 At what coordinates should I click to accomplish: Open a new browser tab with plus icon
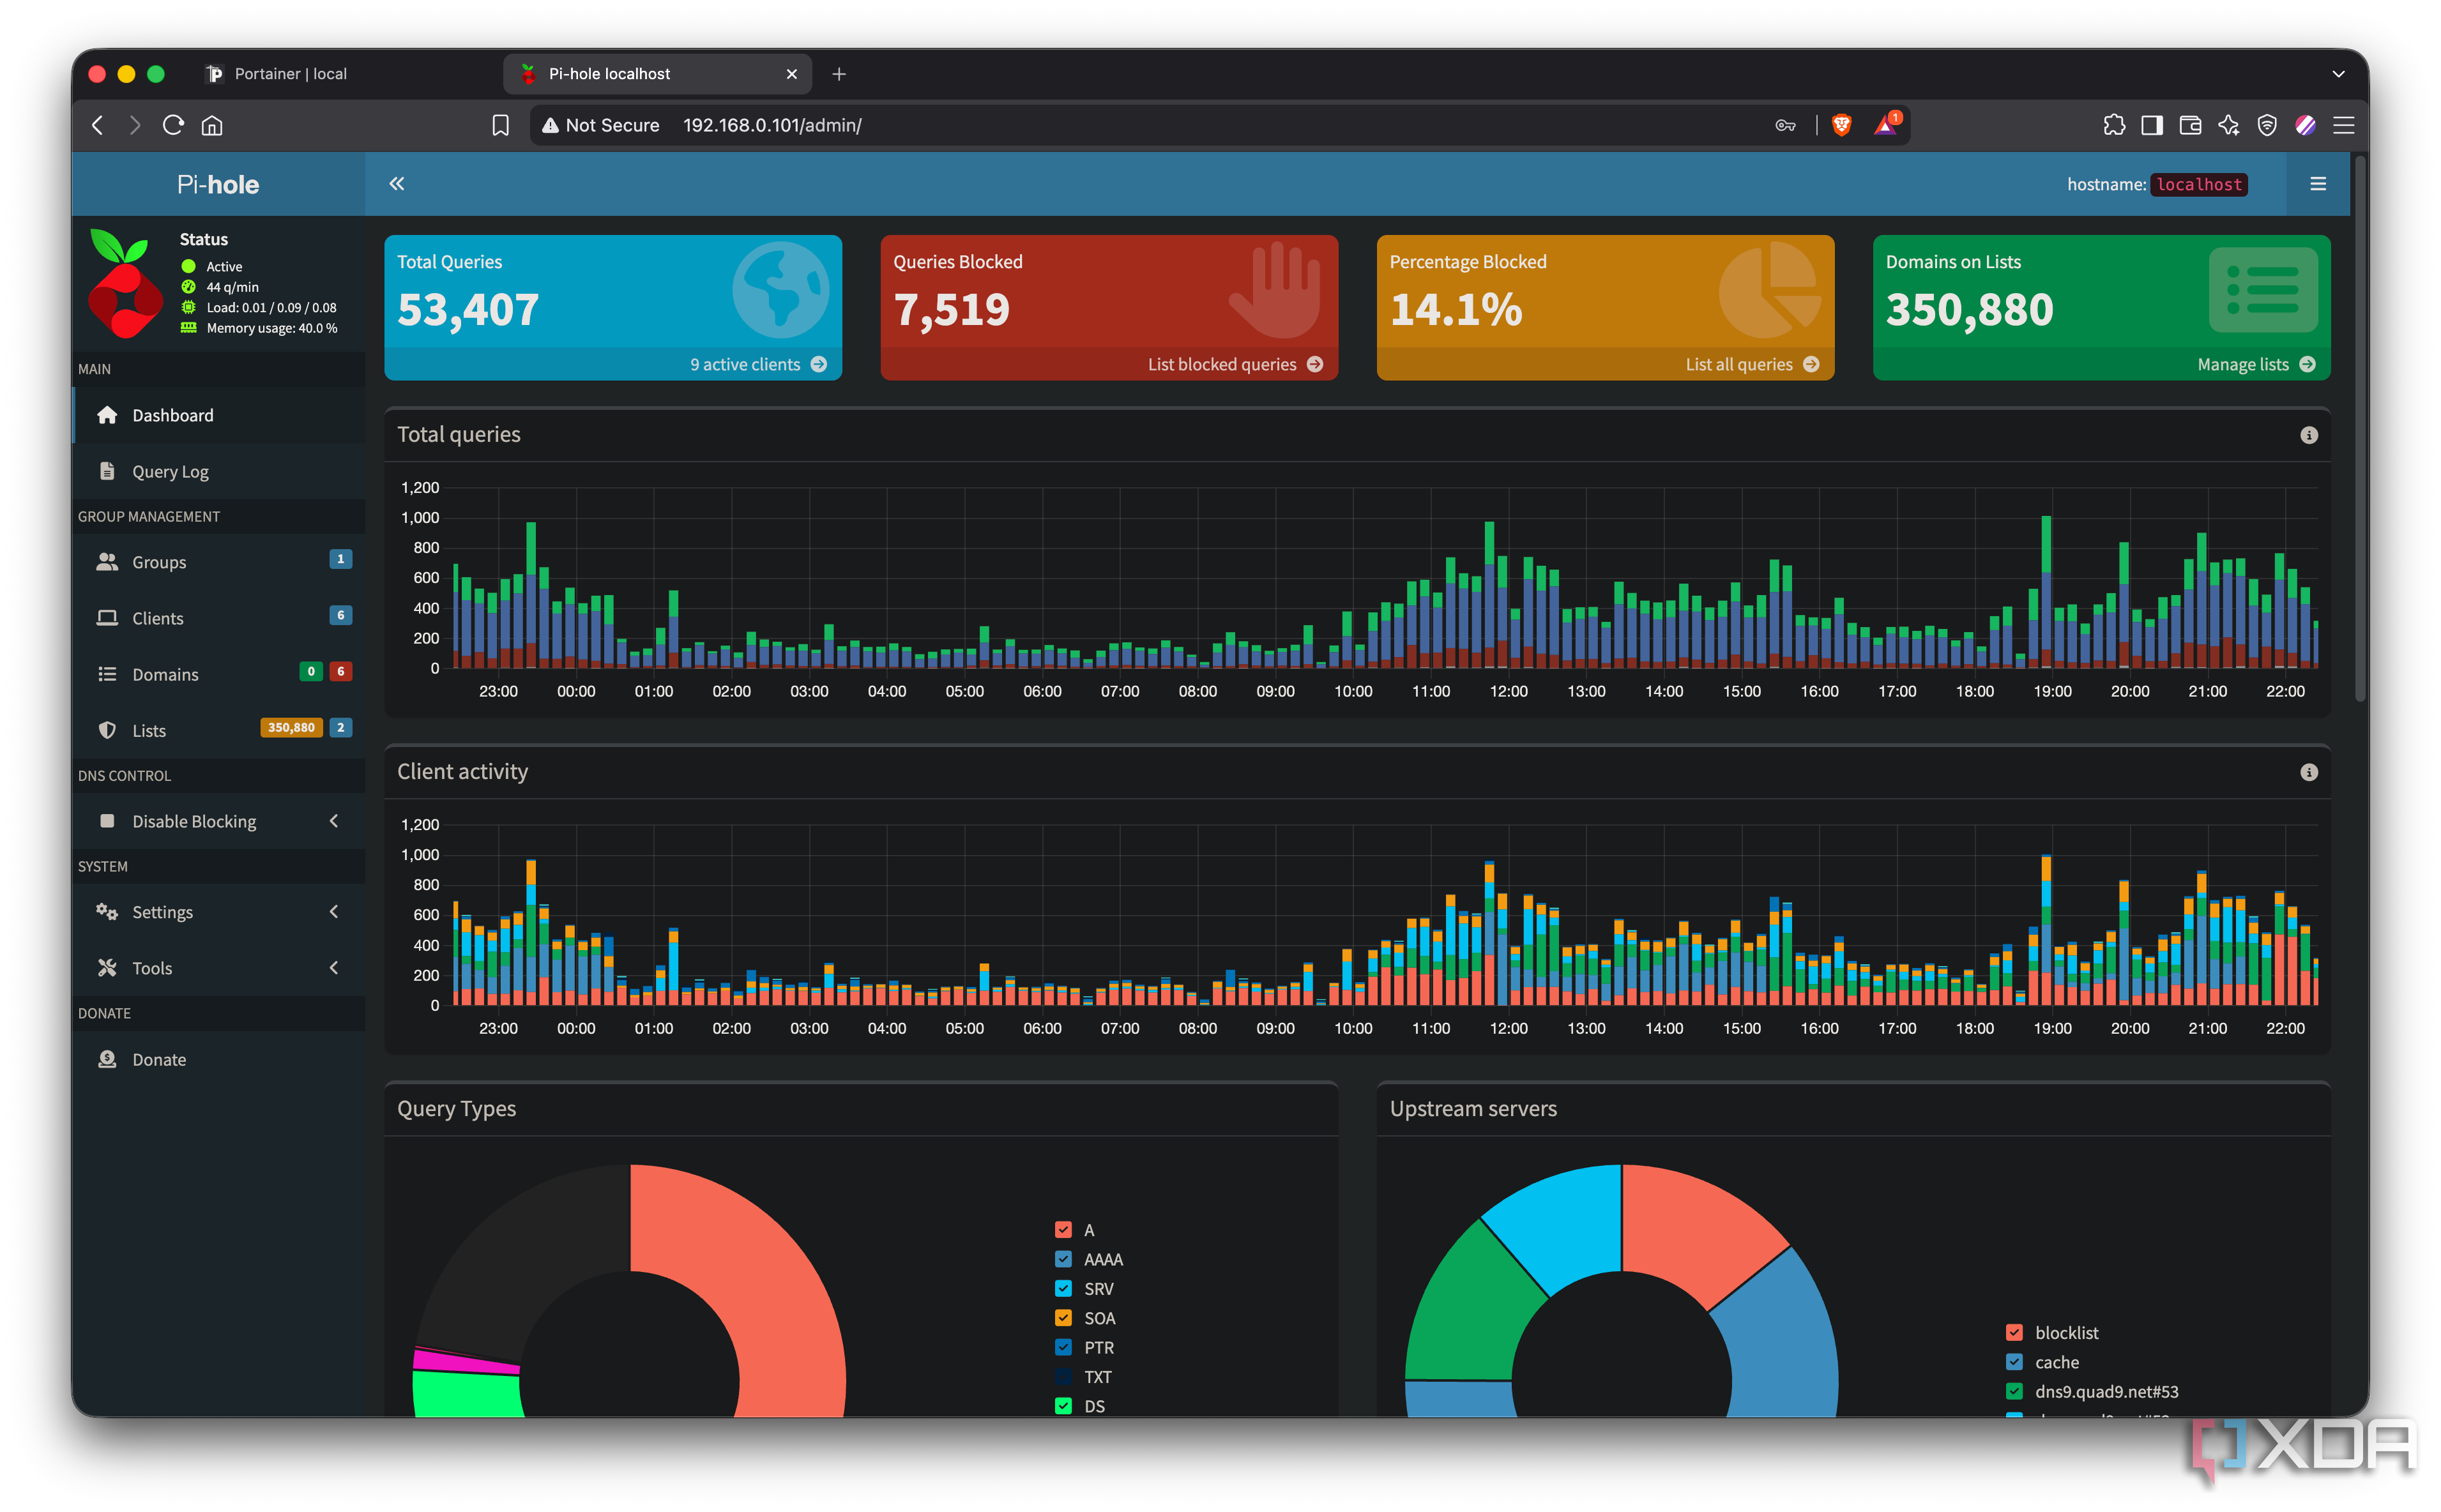point(838,74)
